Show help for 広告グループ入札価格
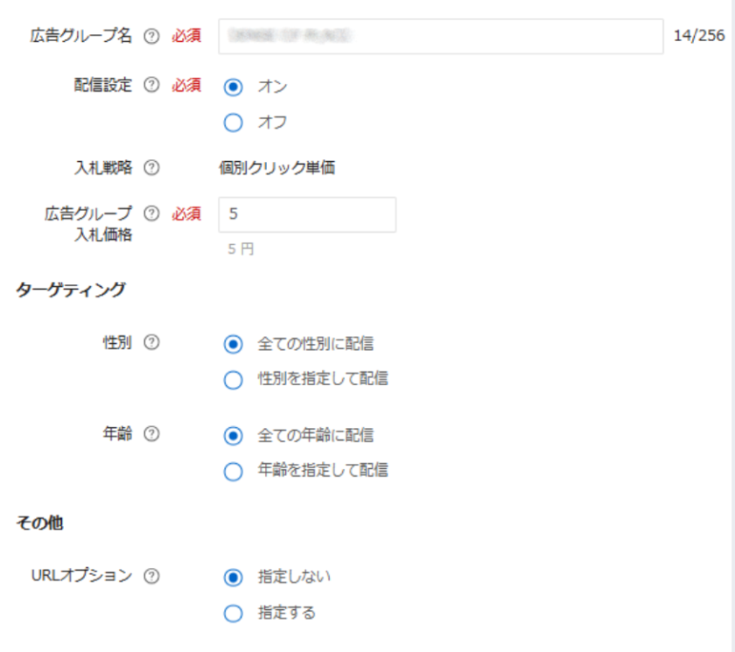Image resolution: width=735 pixels, height=652 pixels. (x=150, y=213)
